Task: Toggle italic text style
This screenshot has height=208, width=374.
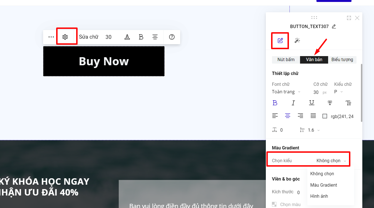Action: pyautogui.click(x=293, y=103)
